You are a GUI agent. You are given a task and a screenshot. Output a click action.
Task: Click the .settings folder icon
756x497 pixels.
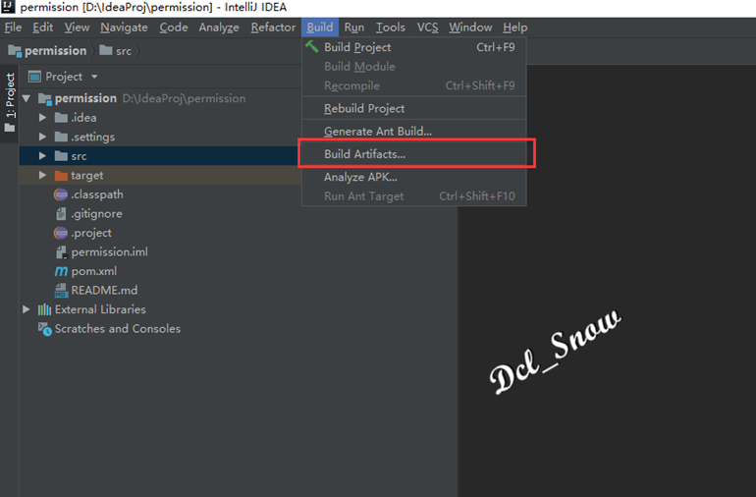click(x=61, y=137)
